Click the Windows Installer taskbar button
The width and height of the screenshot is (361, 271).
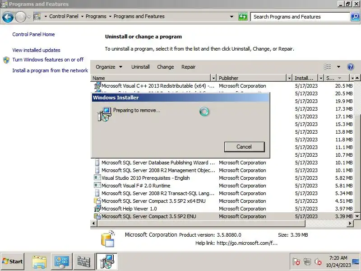(107, 262)
